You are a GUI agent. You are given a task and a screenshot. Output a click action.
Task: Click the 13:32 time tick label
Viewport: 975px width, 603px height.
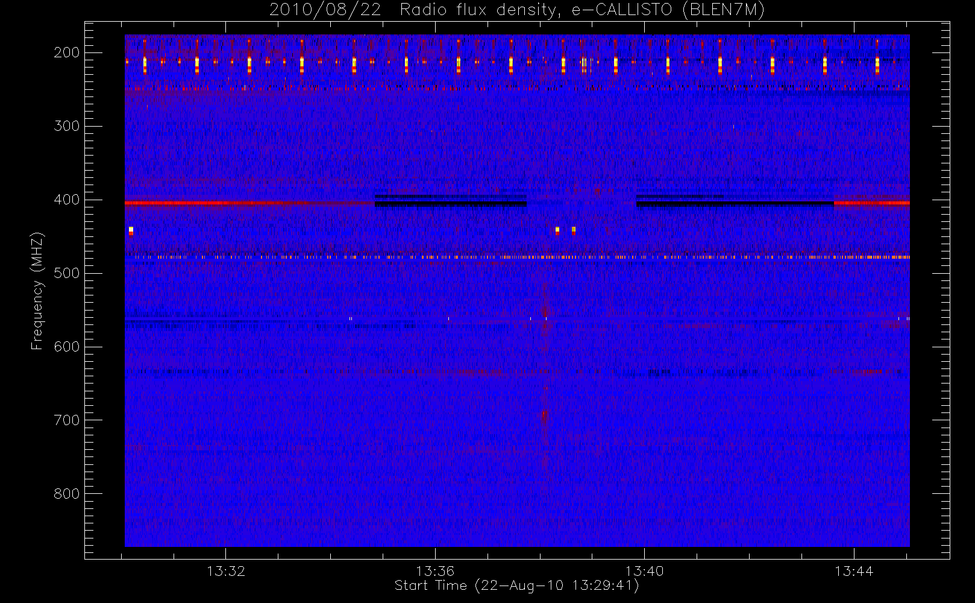[x=226, y=571]
